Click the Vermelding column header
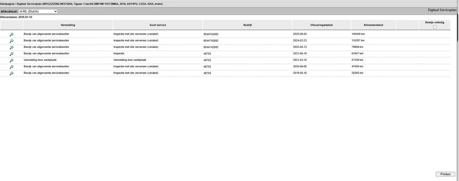This screenshot has width=459, height=181. (68, 25)
